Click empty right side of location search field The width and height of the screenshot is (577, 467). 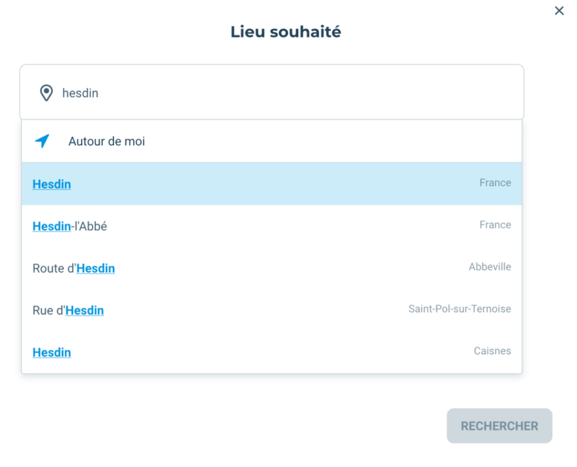pos(338,93)
